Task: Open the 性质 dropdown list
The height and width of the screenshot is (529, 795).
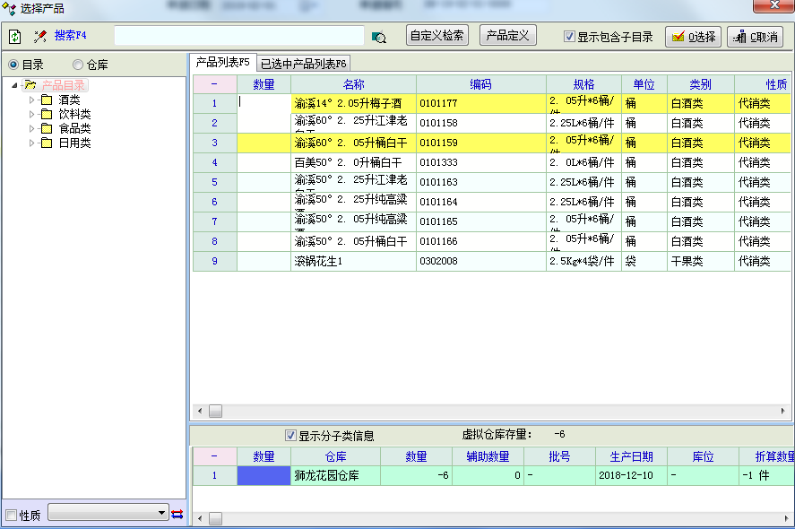Action: (x=161, y=513)
